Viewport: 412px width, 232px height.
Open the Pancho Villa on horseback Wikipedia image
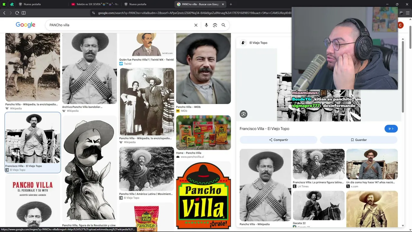[x=33, y=67]
